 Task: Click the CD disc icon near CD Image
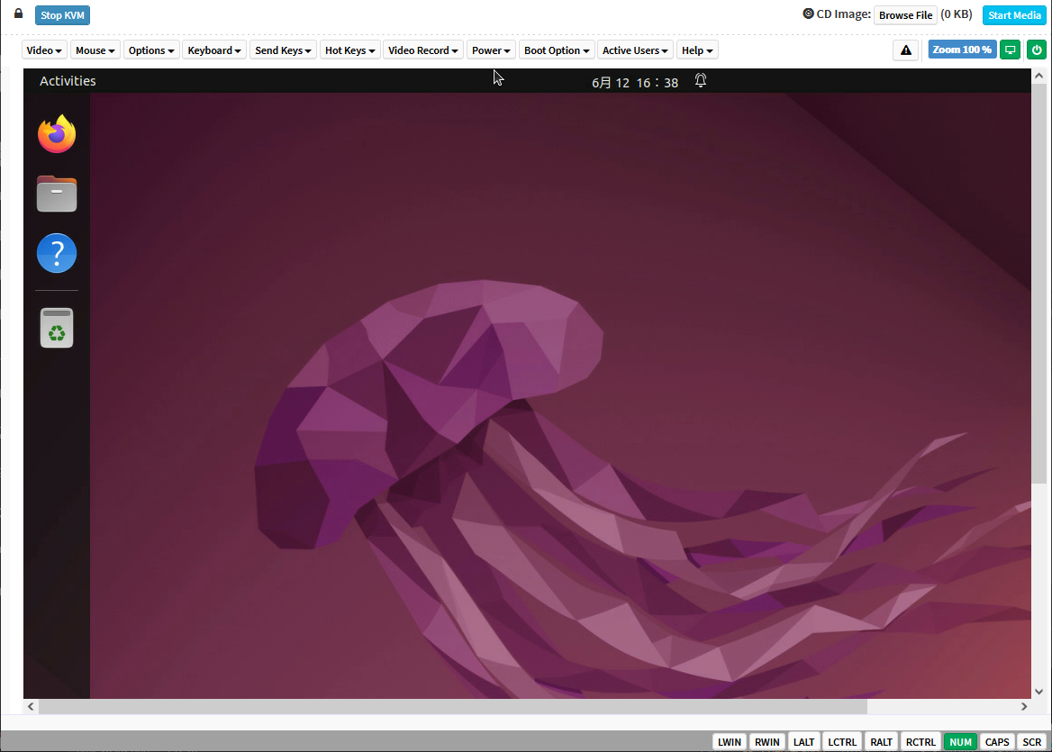[809, 14]
